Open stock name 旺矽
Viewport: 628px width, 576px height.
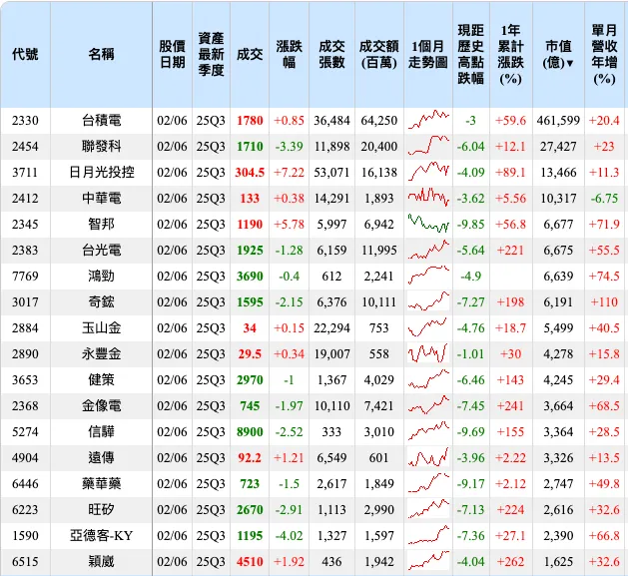(101, 509)
